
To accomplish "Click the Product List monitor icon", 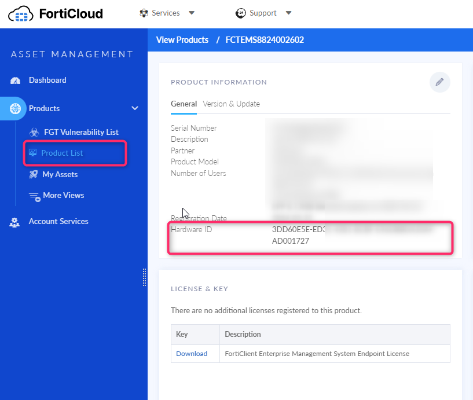I will pos(32,153).
